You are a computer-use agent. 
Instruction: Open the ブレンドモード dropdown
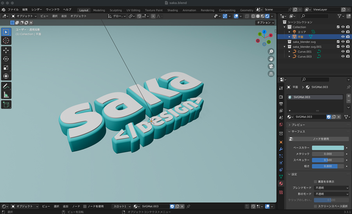click(x=331, y=188)
